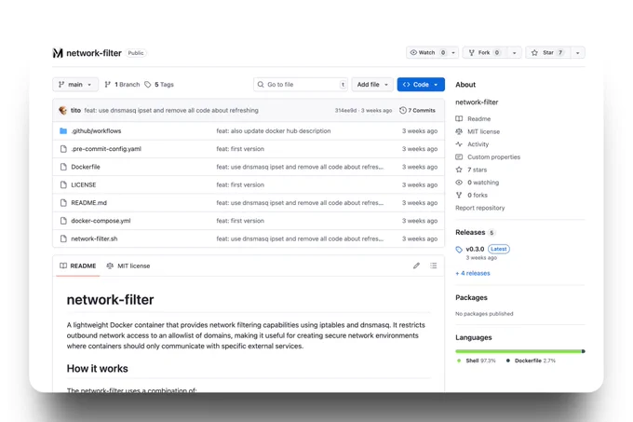Click the Watch button with eye icon
Screen dimensions: 633x422
point(428,52)
